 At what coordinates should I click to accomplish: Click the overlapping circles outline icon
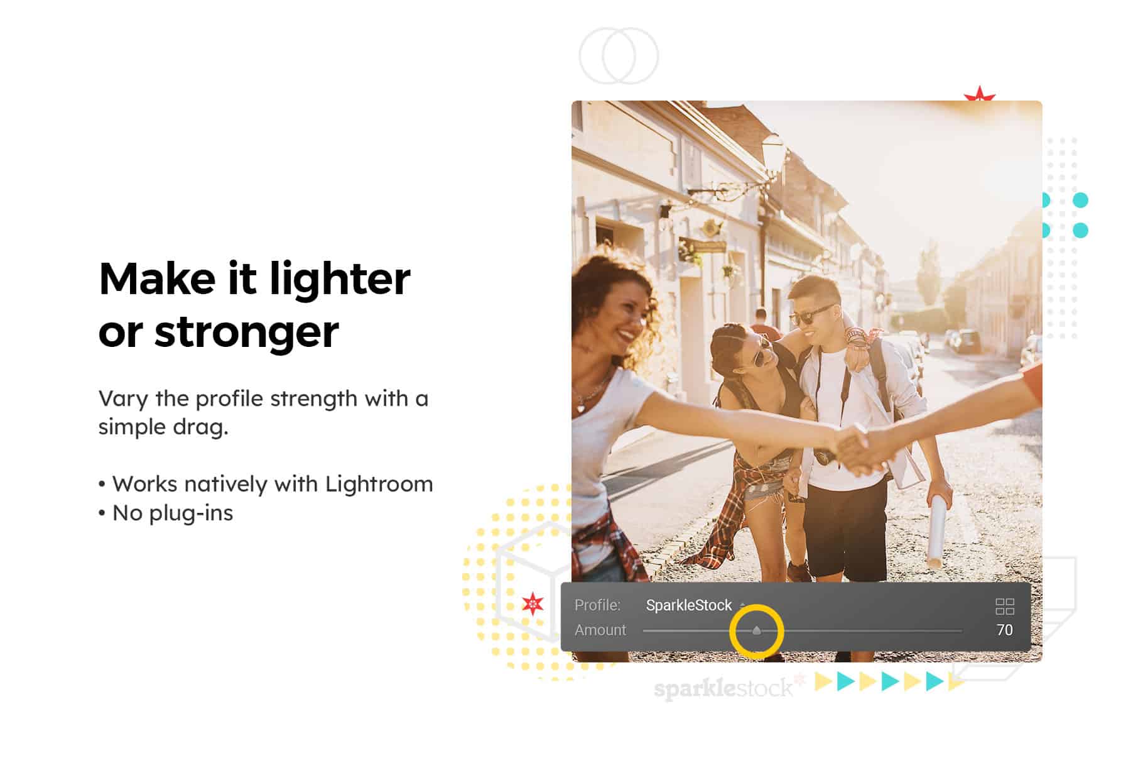(618, 55)
